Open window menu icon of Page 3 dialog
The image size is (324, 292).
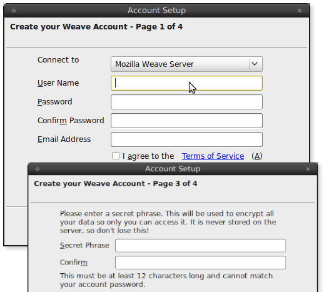pos(38,169)
